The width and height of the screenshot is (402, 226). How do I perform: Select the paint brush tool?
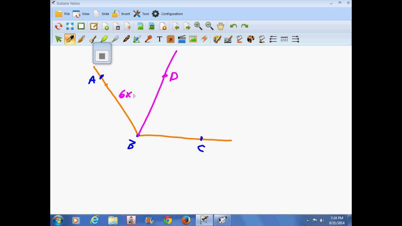81,39
